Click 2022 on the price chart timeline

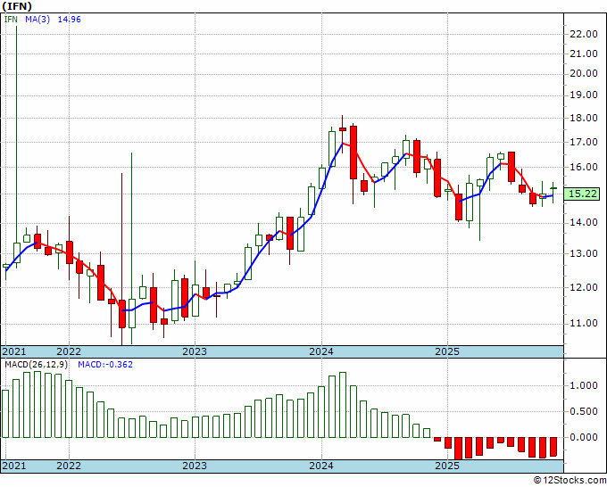(x=69, y=351)
